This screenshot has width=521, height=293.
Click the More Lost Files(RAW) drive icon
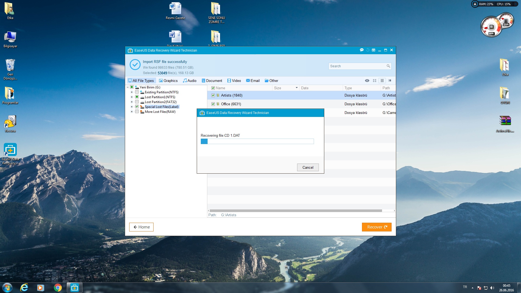(142, 112)
